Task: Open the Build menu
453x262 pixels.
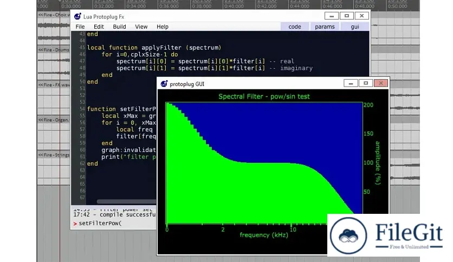Action: 119,27
